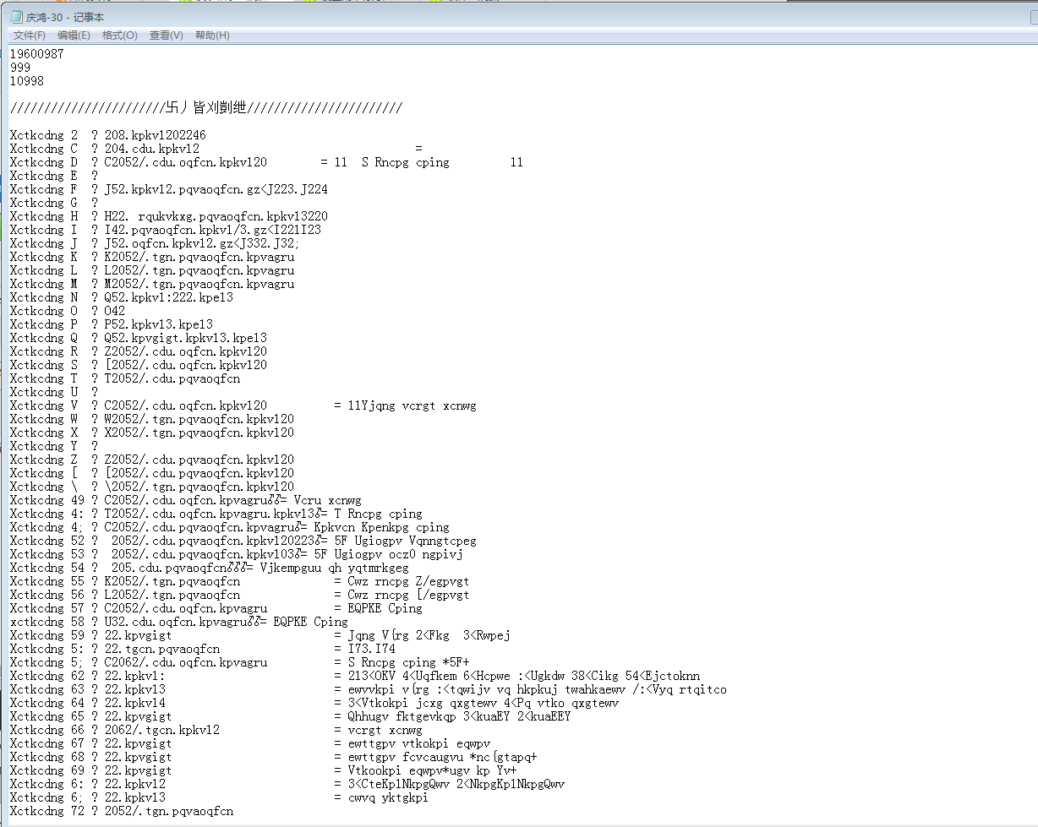The width and height of the screenshot is (1038, 827).
Task: Click the value M2052/.tgn.pqvaoqfcn.kpvagru
Action: point(199,284)
